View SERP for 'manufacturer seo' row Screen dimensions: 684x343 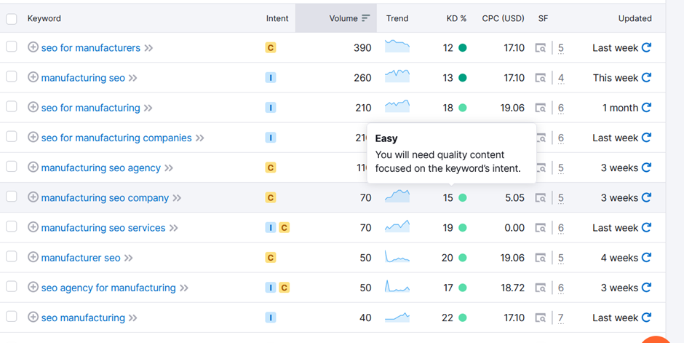pyautogui.click(x=541, y=258)
